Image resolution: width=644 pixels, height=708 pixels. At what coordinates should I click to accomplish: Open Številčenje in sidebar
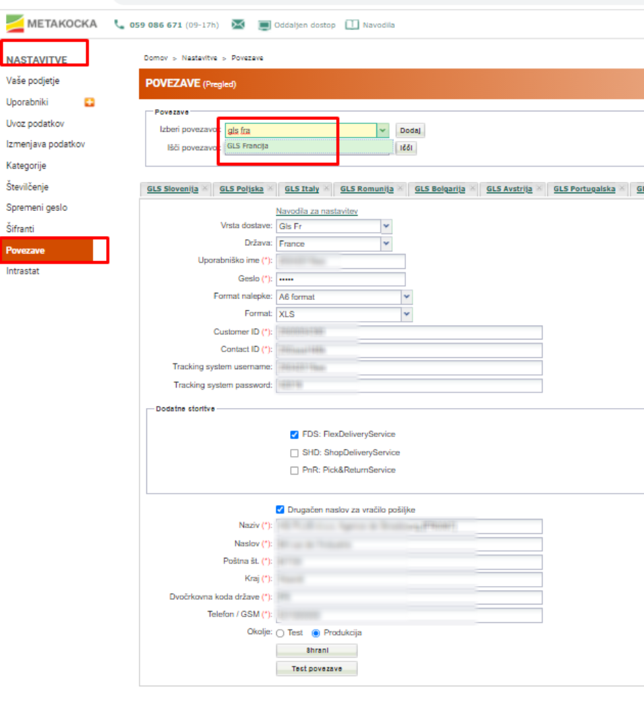coord(27,187)
